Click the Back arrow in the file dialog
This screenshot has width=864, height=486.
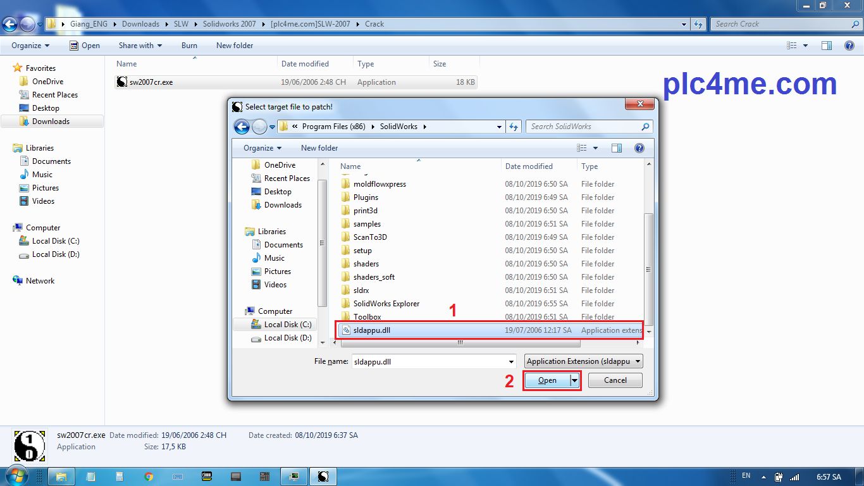tap(241, 127)
